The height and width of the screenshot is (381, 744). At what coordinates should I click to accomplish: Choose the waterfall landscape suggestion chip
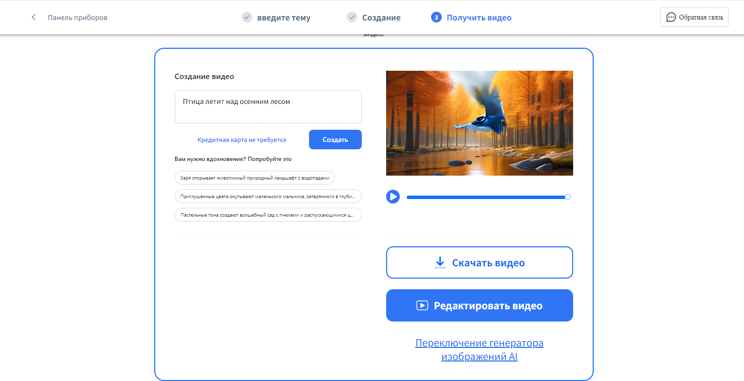(x=254, y=178)
